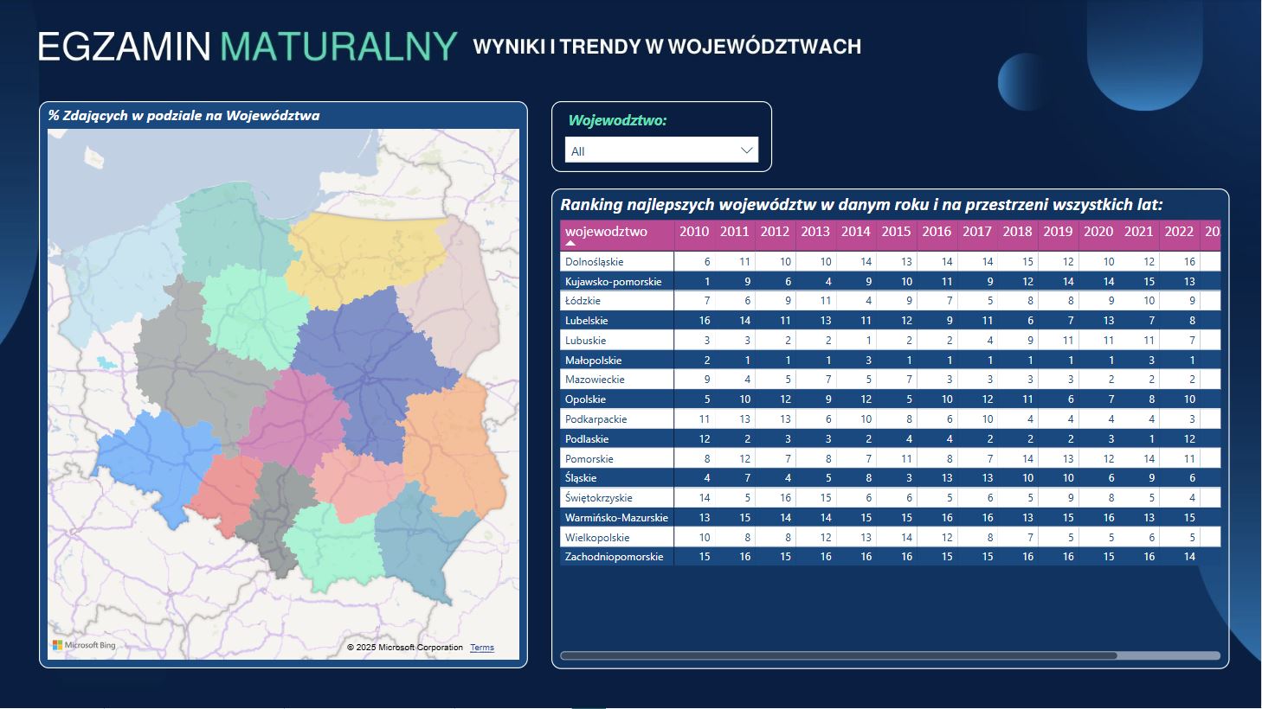This screenshot has height=709, width=1262.
Task: Select the Dolnośląskie row label
Action: (x=594, y=261)
